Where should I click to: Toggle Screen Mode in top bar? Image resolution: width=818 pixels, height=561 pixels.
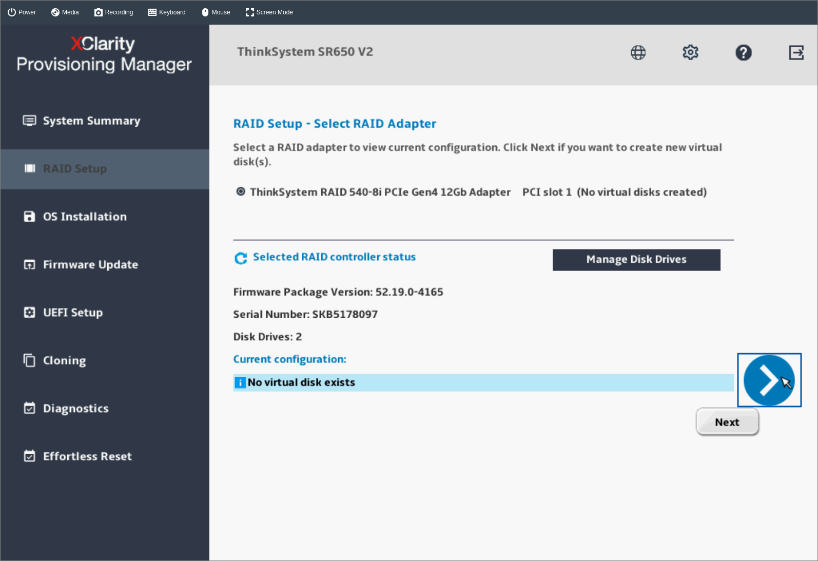269,12
